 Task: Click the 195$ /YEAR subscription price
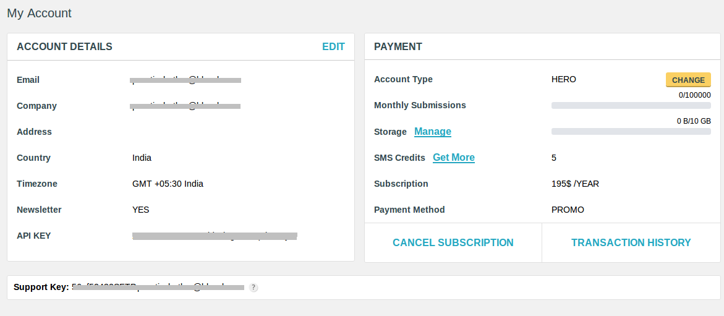pos(575,184)
